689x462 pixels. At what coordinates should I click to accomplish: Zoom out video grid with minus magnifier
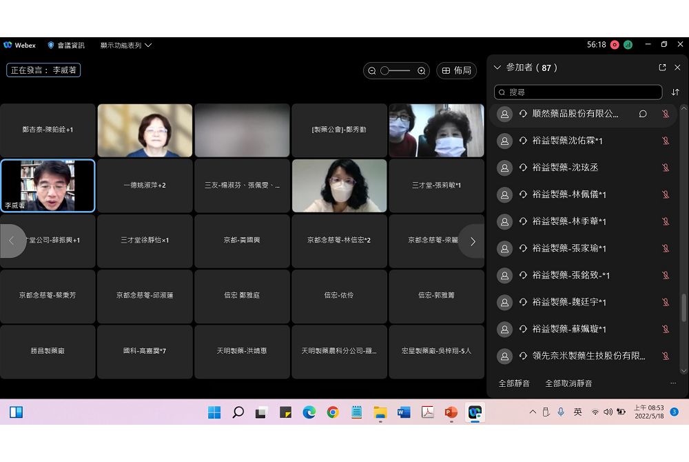point(372,71)
